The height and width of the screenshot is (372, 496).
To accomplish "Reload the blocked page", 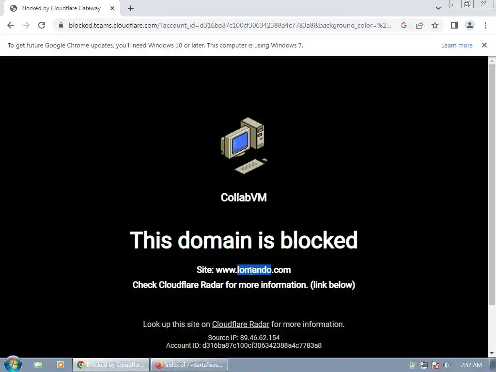I will pos(42,25).
